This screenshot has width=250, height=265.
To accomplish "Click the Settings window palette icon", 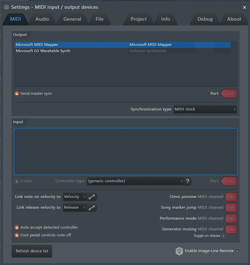I will (7, 7).
